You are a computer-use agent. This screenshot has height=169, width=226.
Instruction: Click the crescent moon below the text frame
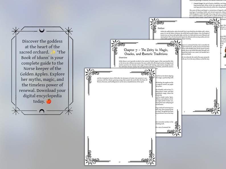42,111
